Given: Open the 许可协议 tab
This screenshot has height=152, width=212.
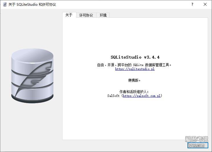Looking at the screenshot, I should 86,15.
